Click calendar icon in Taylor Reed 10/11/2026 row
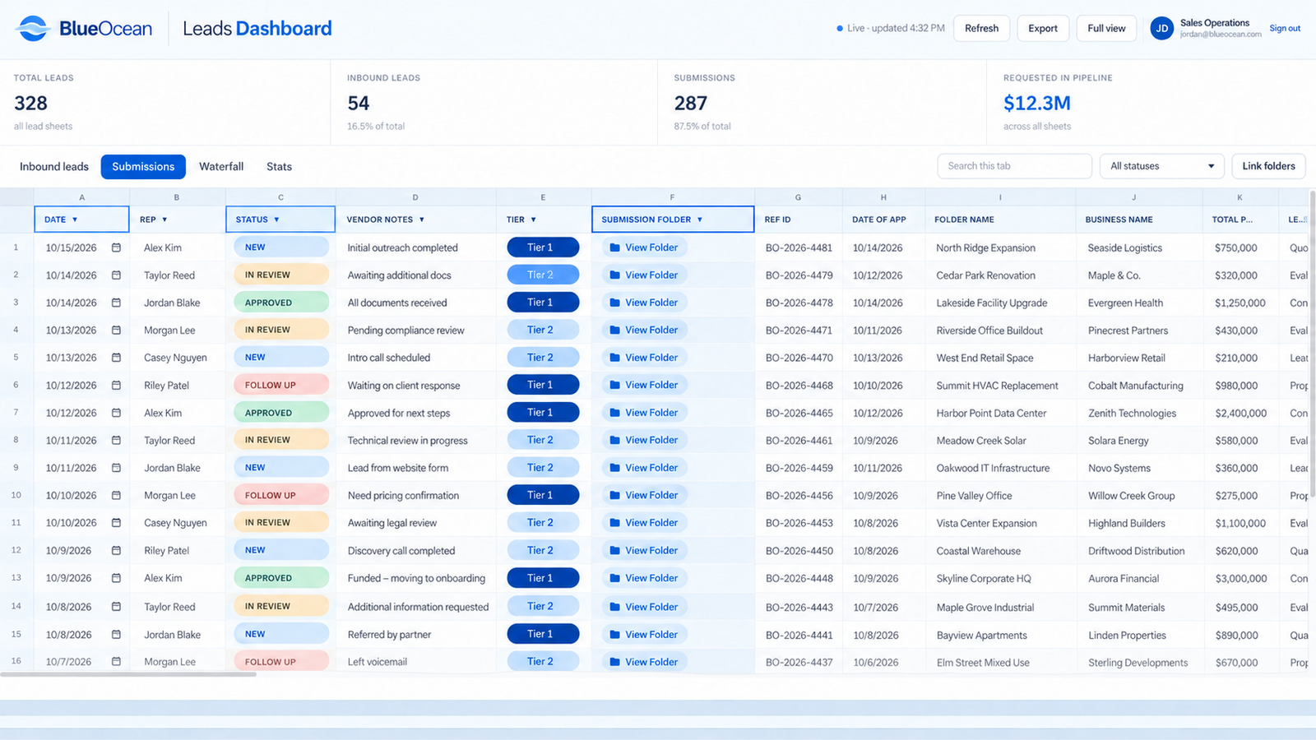Image resolution: width=1316 pixels, height=740 pixels. (116, 440)
